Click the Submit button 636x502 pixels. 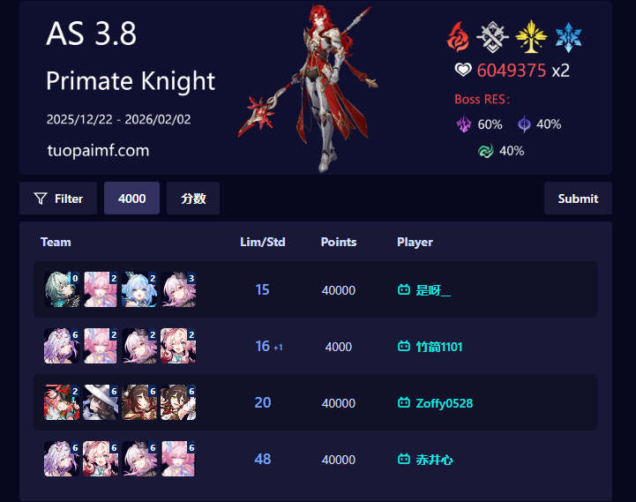point(578,199)
